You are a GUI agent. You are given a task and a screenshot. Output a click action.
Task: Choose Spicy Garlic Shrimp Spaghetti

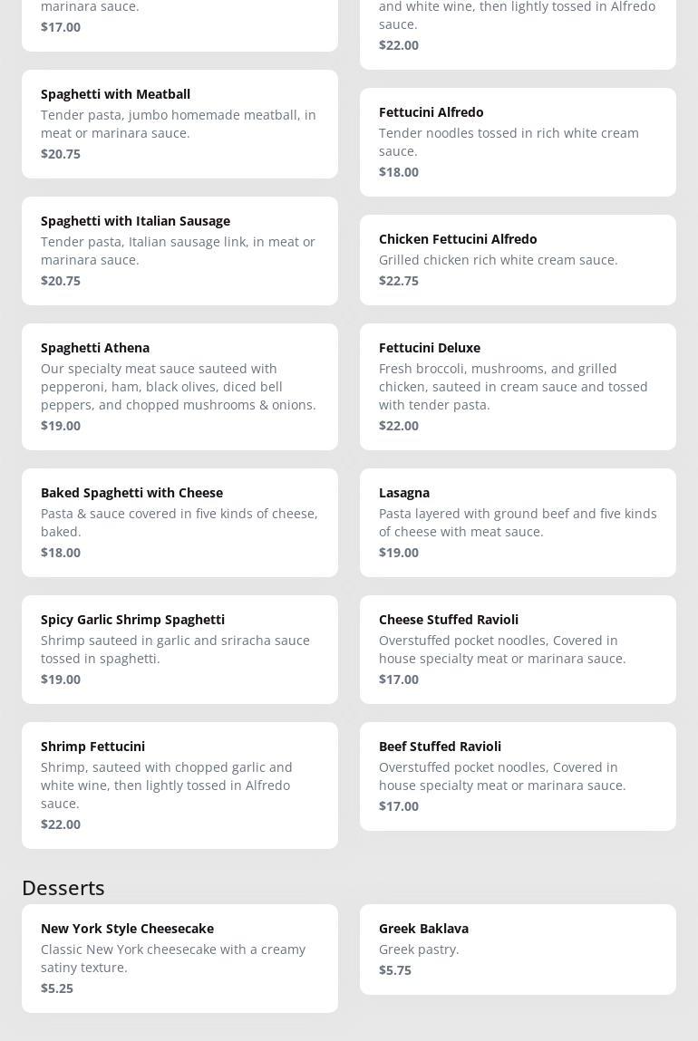[x=179, y=650]
